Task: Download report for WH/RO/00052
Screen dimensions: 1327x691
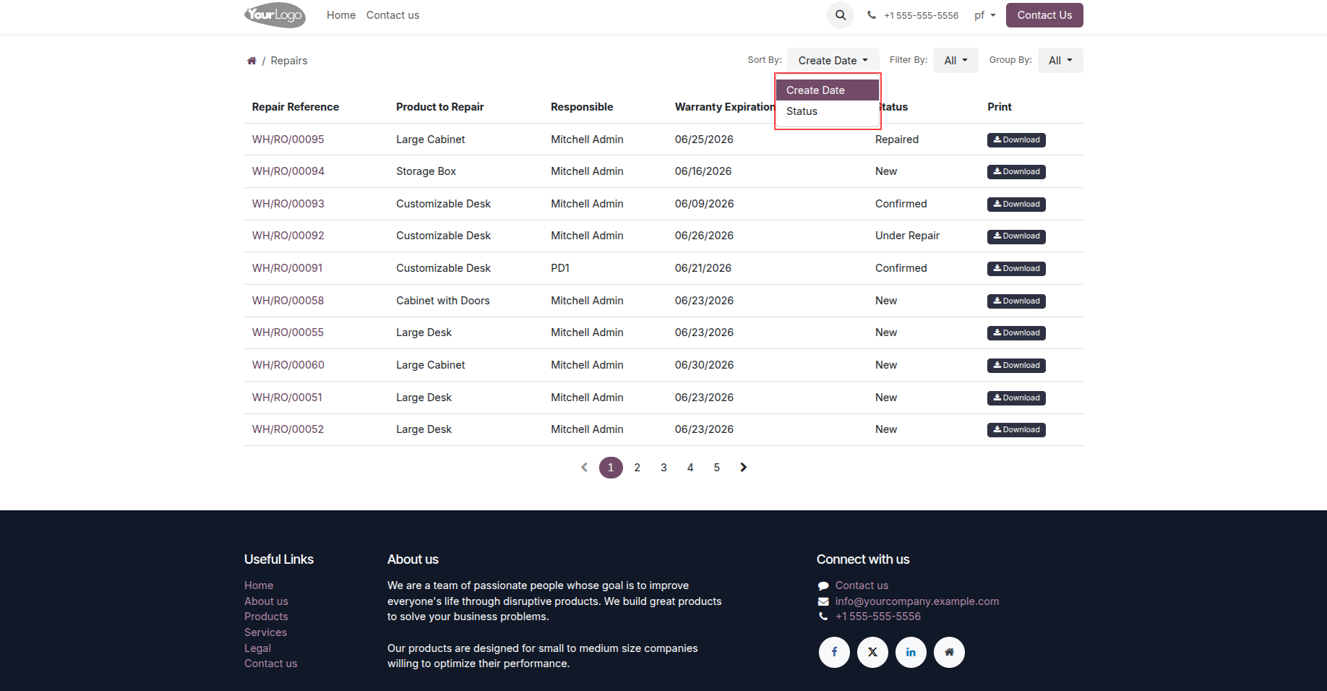Action: tap(1016, 430)
